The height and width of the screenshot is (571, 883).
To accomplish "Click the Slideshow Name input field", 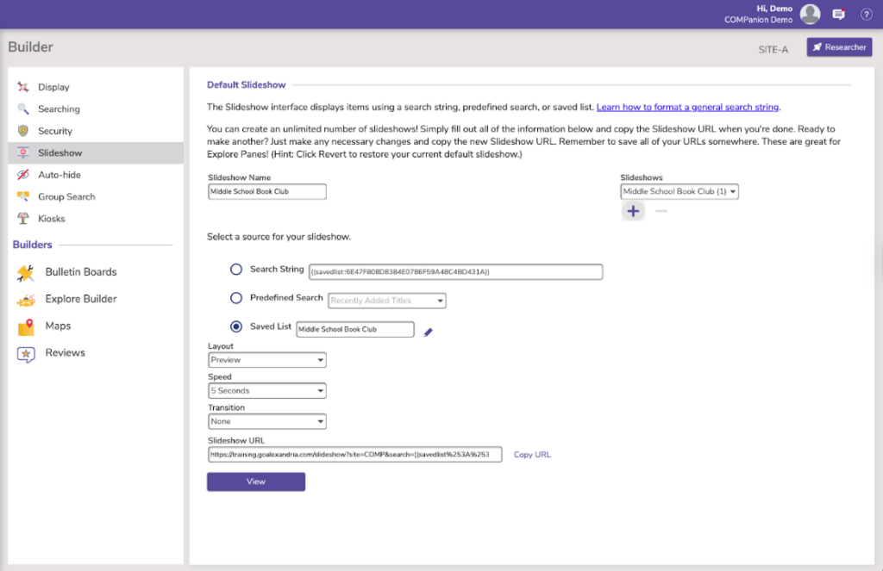I will point(267,192).
